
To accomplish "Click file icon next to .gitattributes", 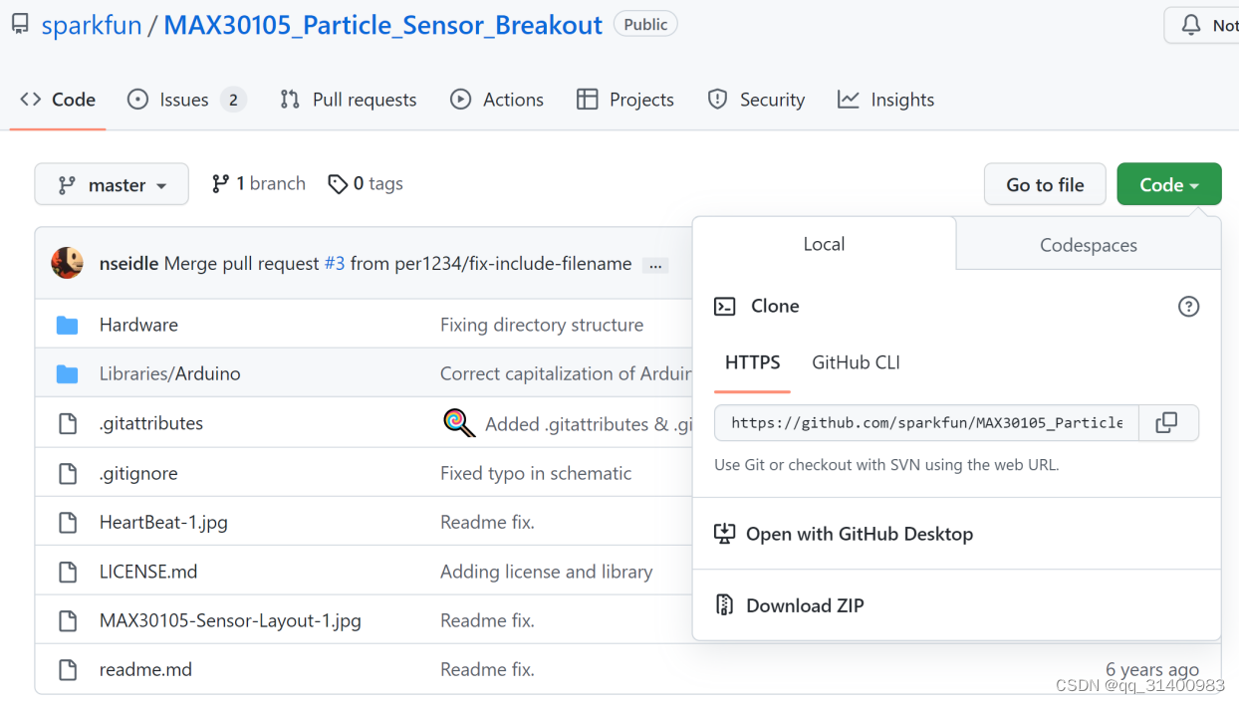I will [x=68, y=423].
